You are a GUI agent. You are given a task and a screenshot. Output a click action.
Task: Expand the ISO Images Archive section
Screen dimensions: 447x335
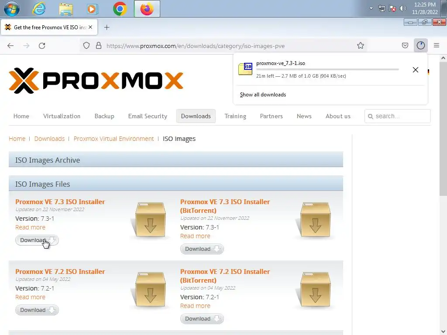pos(176,160)
